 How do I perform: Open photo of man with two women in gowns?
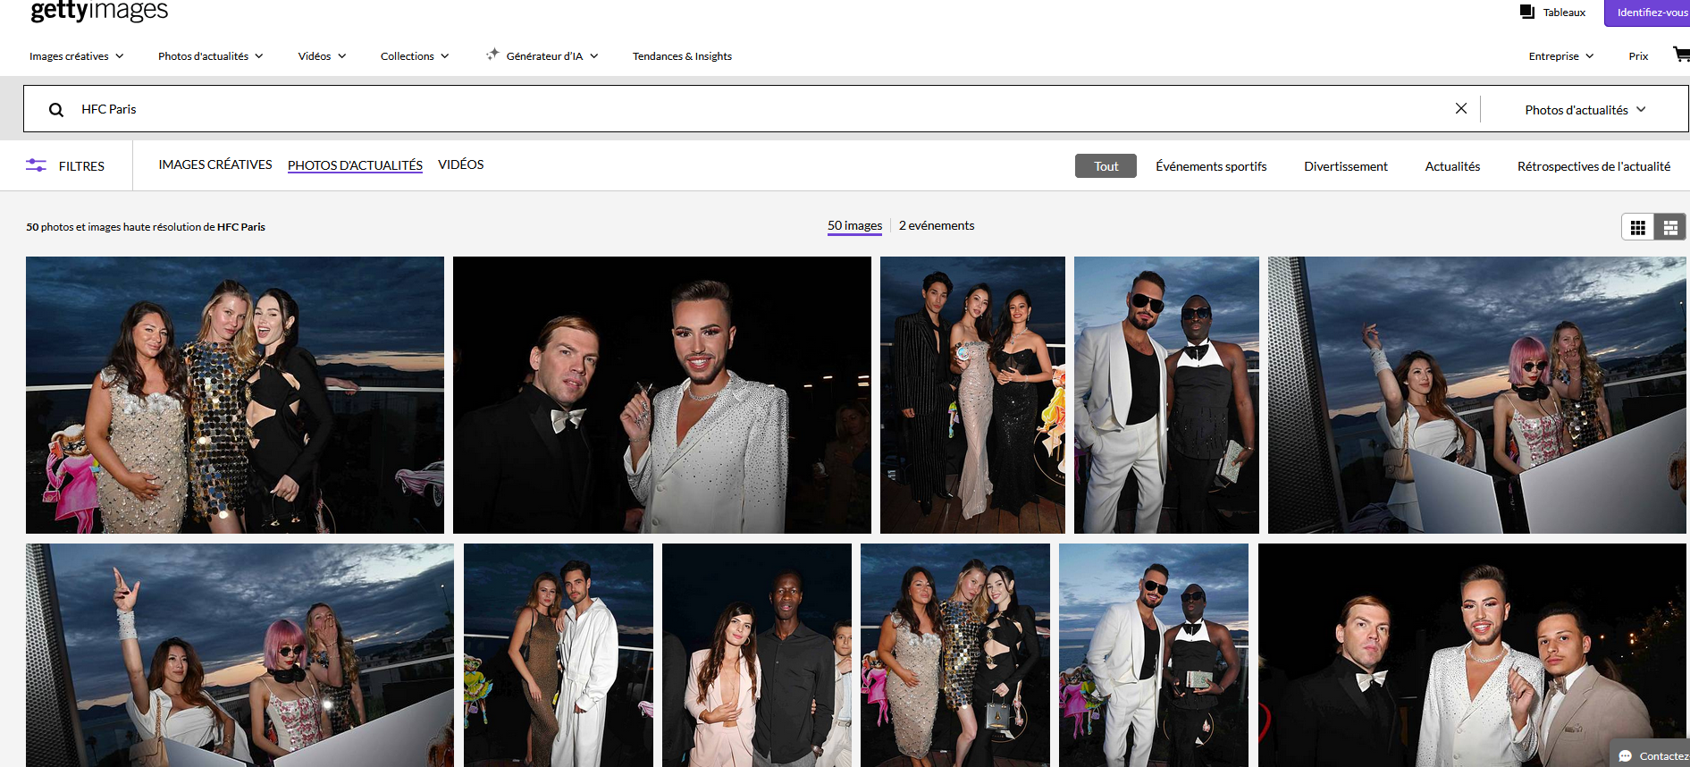[x=972, y=395]
